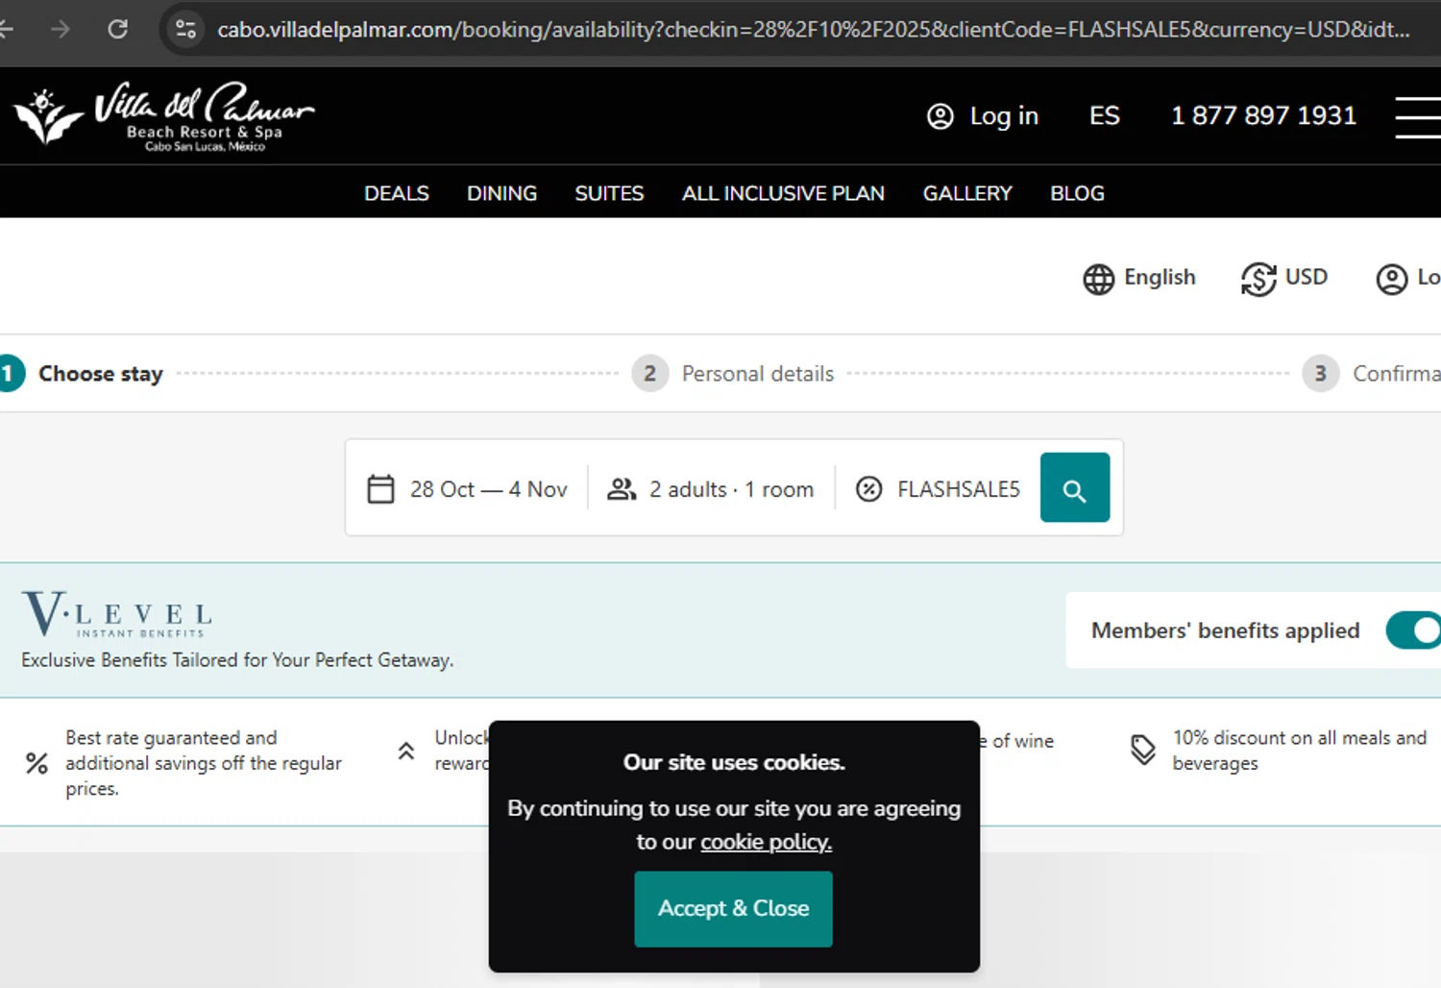1441x988 pixels.
Task: Click the double chevron Unlock rewards icon
Action: (x=406, y=751)
